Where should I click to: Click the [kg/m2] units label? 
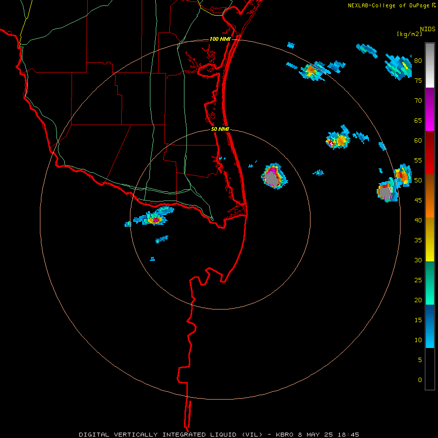coord(409,34)
